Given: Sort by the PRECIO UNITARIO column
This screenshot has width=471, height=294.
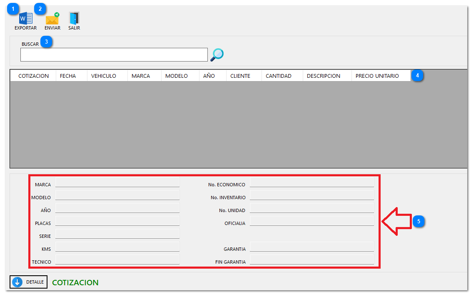Looking at the screenshot, I should 377,76.
